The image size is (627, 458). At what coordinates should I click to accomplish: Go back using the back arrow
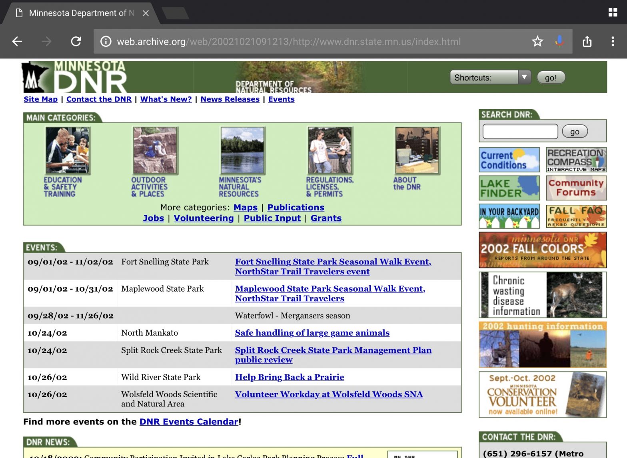17,41
